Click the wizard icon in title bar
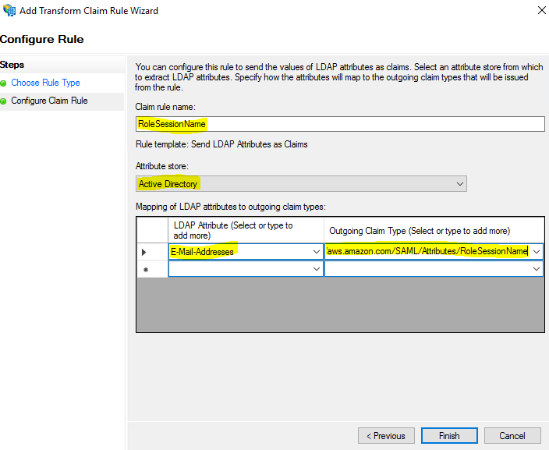Screen dimensions: 549x450 tap(9, 11)
